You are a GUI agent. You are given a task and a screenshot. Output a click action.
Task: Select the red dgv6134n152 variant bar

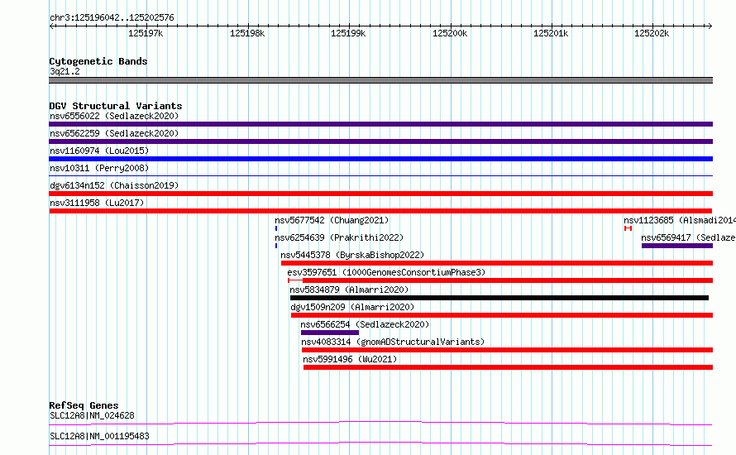[x=380, y=194]
